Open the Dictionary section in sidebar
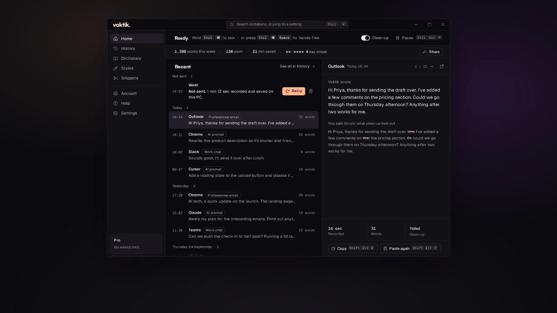 coord(137,58)
